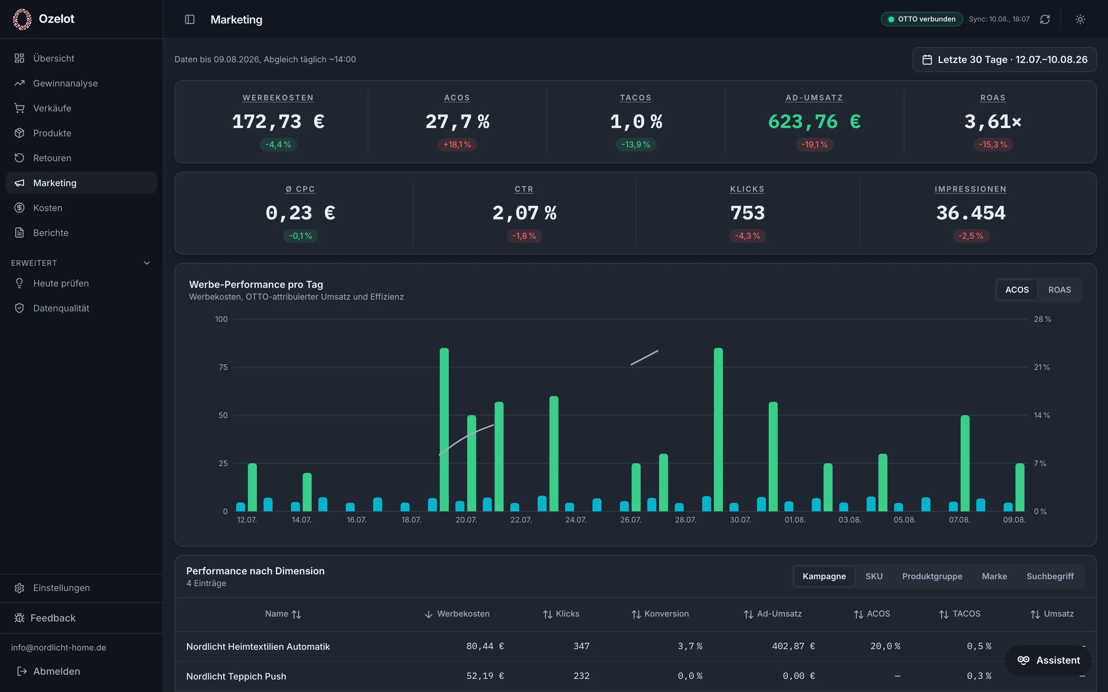Open the Berichte section

[x=81, y=233]
